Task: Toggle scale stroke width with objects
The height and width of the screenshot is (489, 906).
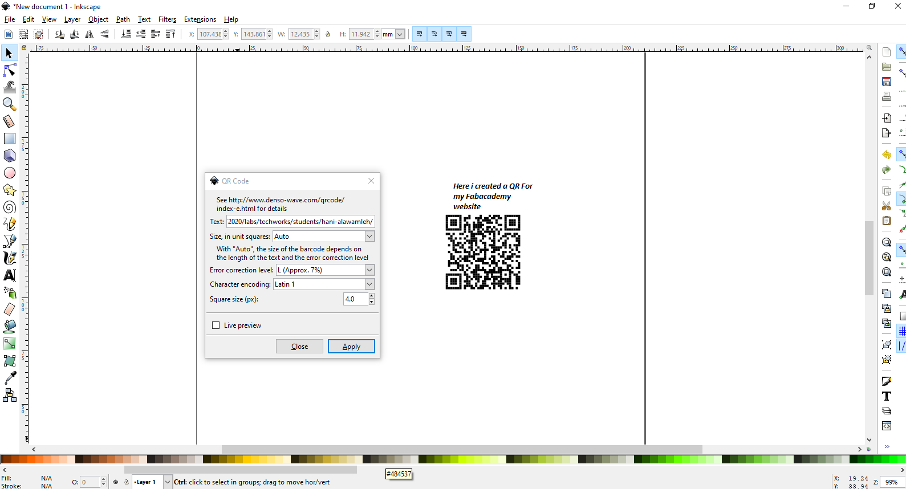Action: [420, 34]
